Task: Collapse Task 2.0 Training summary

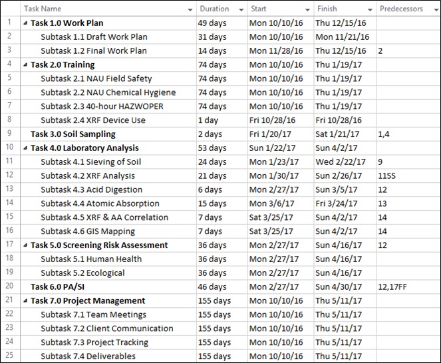Action: pos(25,65)
